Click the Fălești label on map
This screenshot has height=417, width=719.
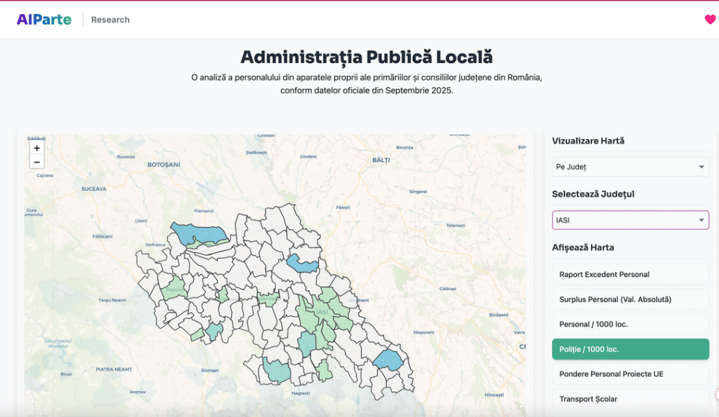coord(343,207)
